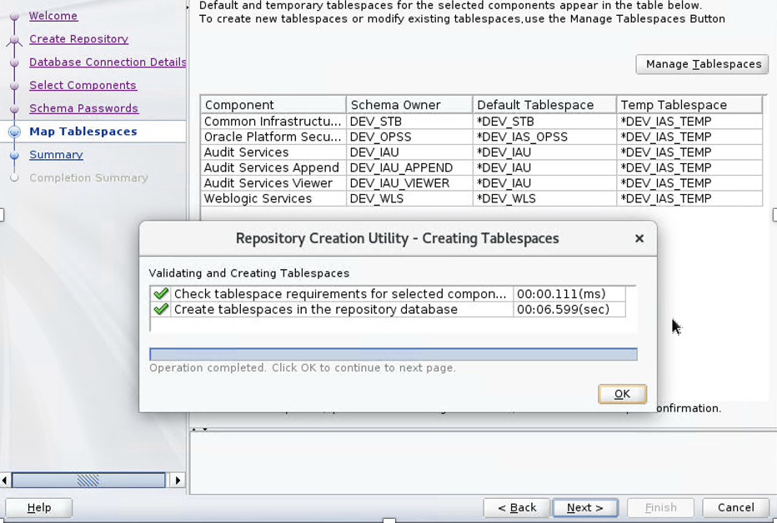Screen dimensions: 777x523
Task: Click left arrow of sidebar scrollbar
Action: [x=4, y=480]
